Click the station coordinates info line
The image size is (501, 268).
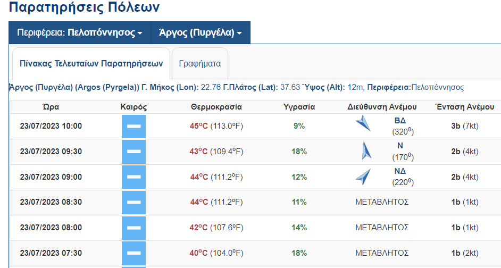click(x=237, y=88)
